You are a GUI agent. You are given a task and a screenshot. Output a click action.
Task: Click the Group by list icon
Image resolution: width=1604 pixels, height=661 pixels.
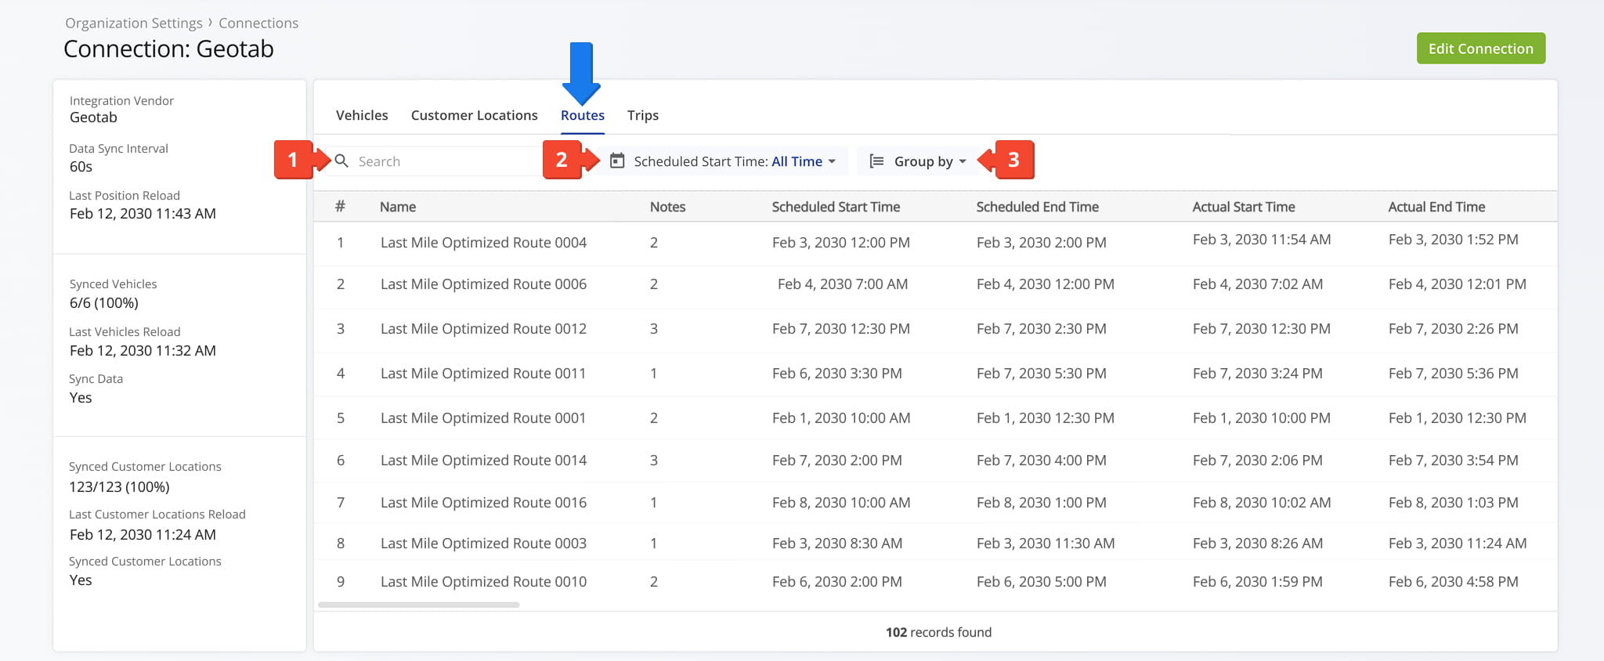click(877, 161)
